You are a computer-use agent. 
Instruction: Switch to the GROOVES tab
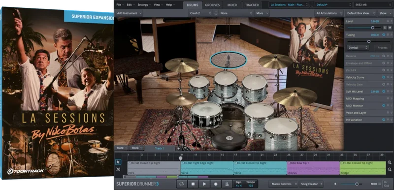[212, 5]
